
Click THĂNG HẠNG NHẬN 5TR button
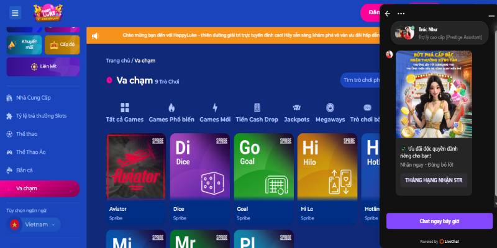click(434, 180)
